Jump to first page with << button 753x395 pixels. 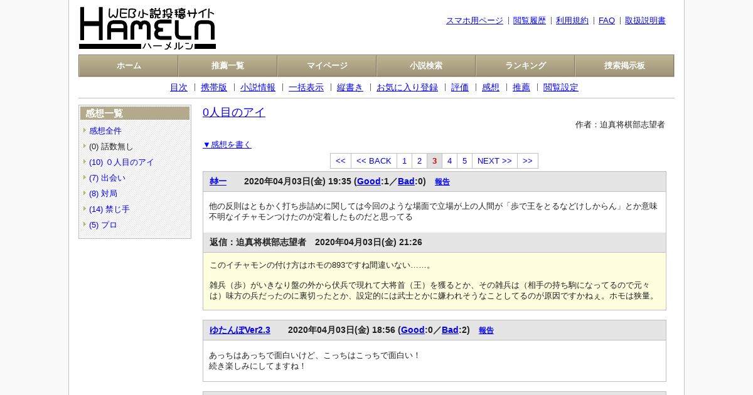pyautogui.click(x=341, y=161)
